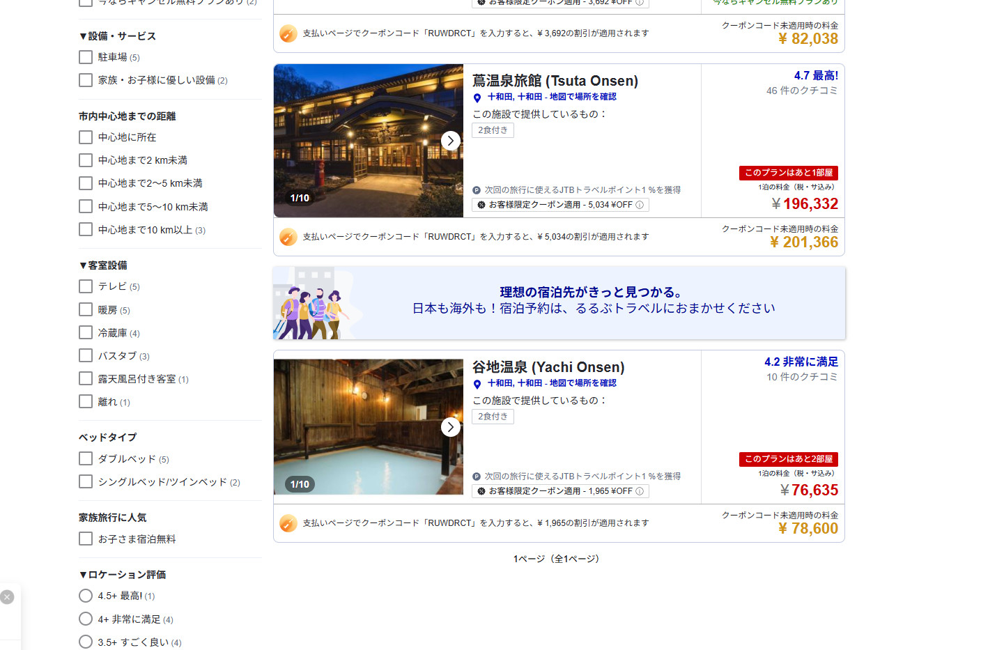Click the 46 件のクチコミ review count
Screen dimensions: 981x650
801,91
